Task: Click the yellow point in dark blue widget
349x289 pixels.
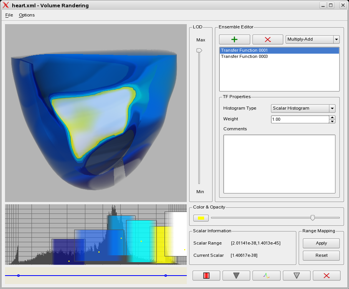Action: pyautogui.click(x=69, y=261)
